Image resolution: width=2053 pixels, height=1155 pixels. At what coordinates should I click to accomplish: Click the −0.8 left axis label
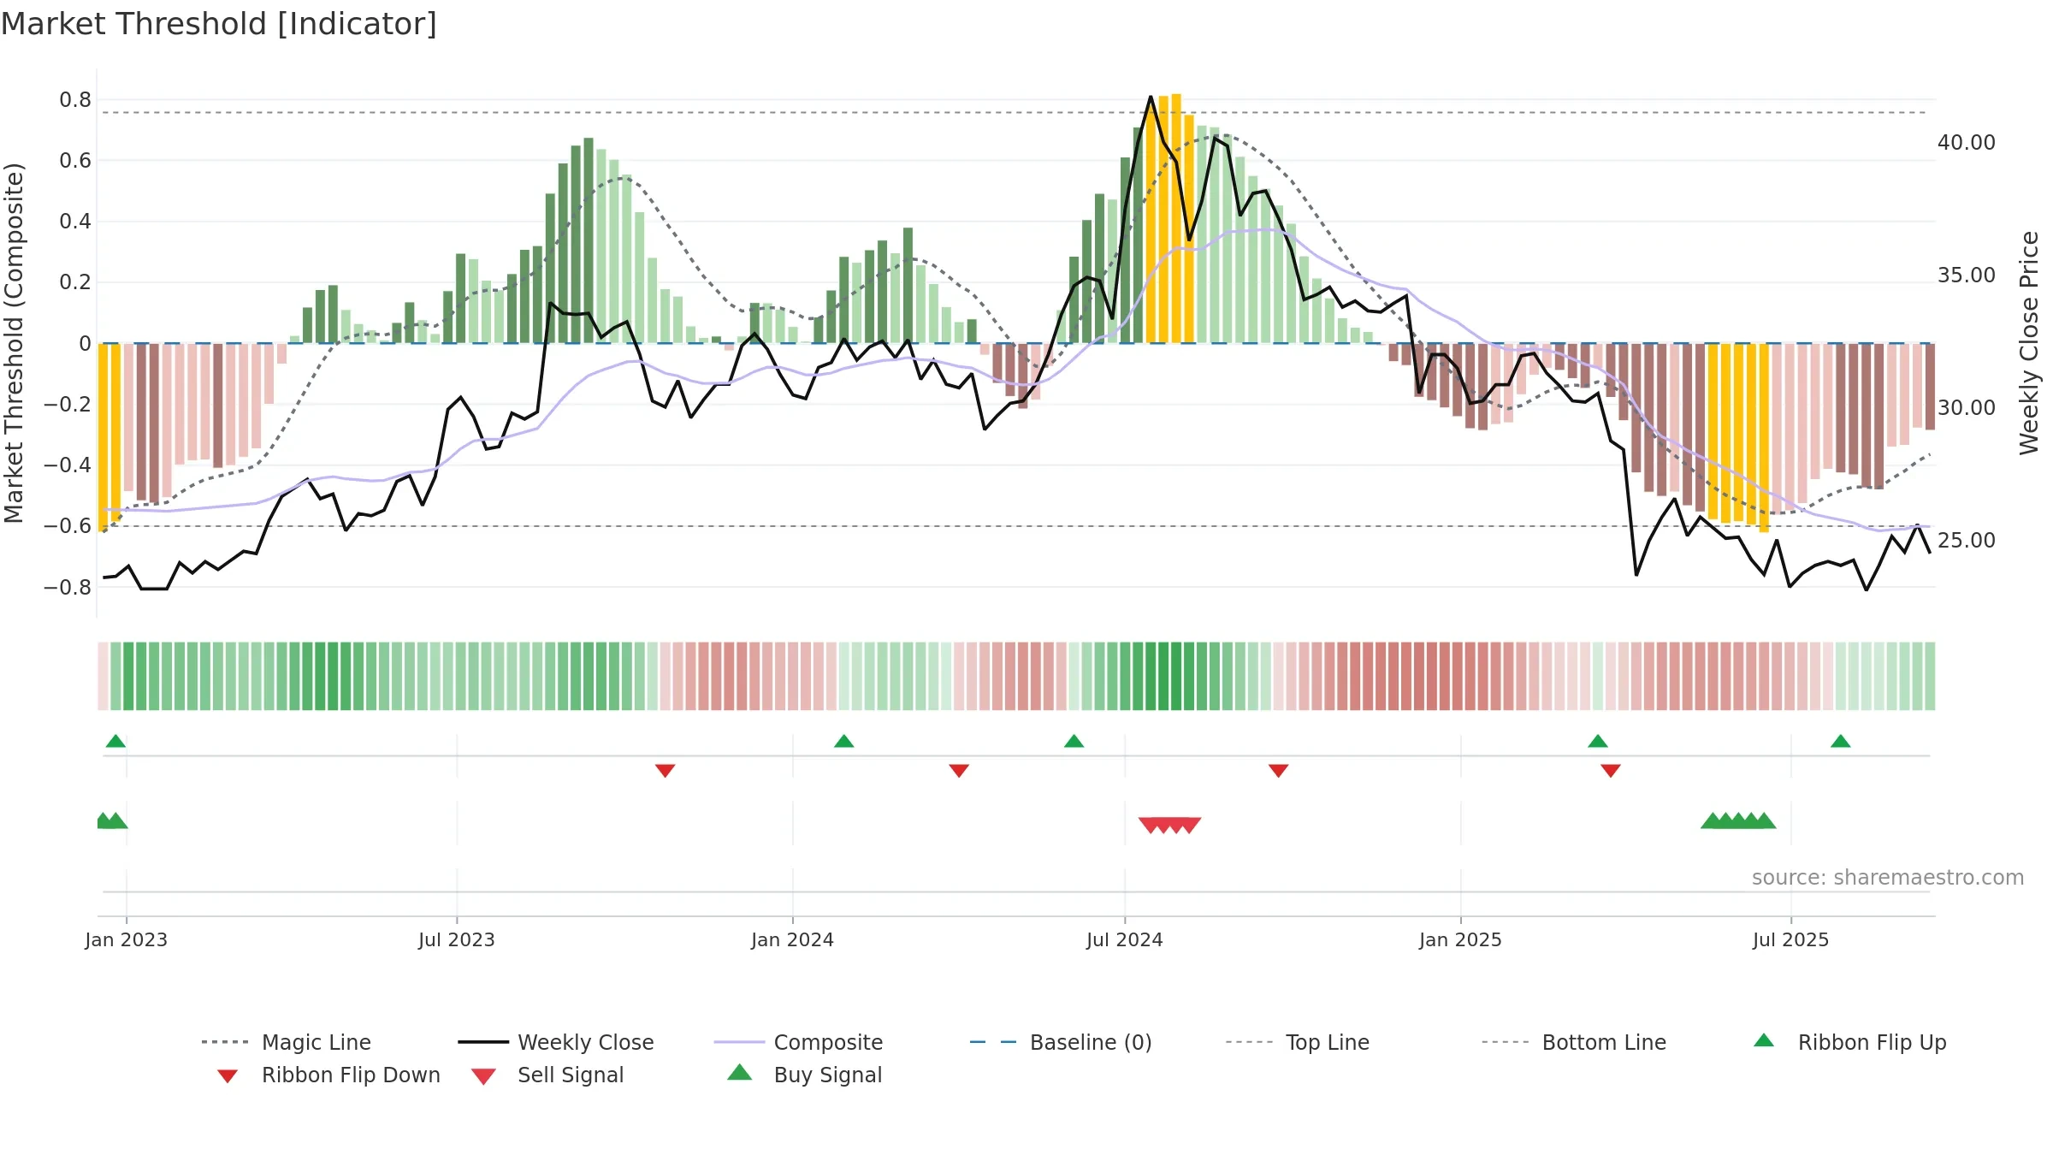click(x=67, y=587)
